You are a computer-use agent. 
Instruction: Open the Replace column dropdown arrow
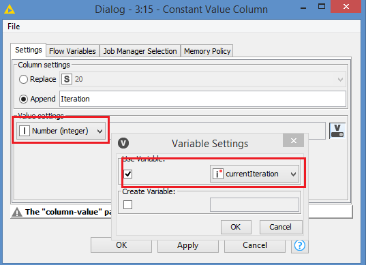point(340,80)
